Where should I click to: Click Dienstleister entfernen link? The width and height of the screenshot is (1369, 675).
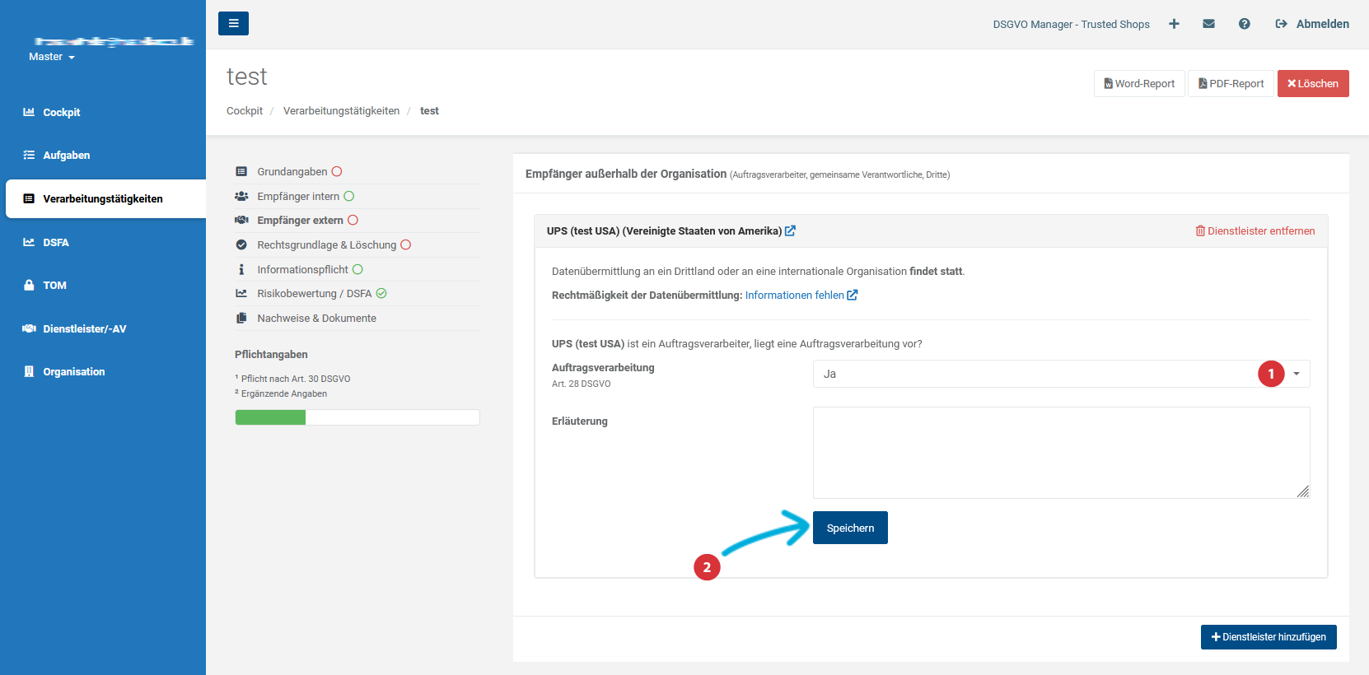[1255, 231]
